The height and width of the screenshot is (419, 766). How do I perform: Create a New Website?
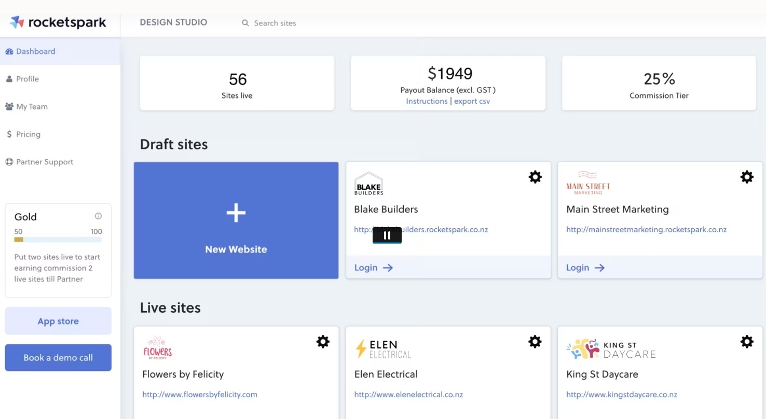click(x=236, y=220)
